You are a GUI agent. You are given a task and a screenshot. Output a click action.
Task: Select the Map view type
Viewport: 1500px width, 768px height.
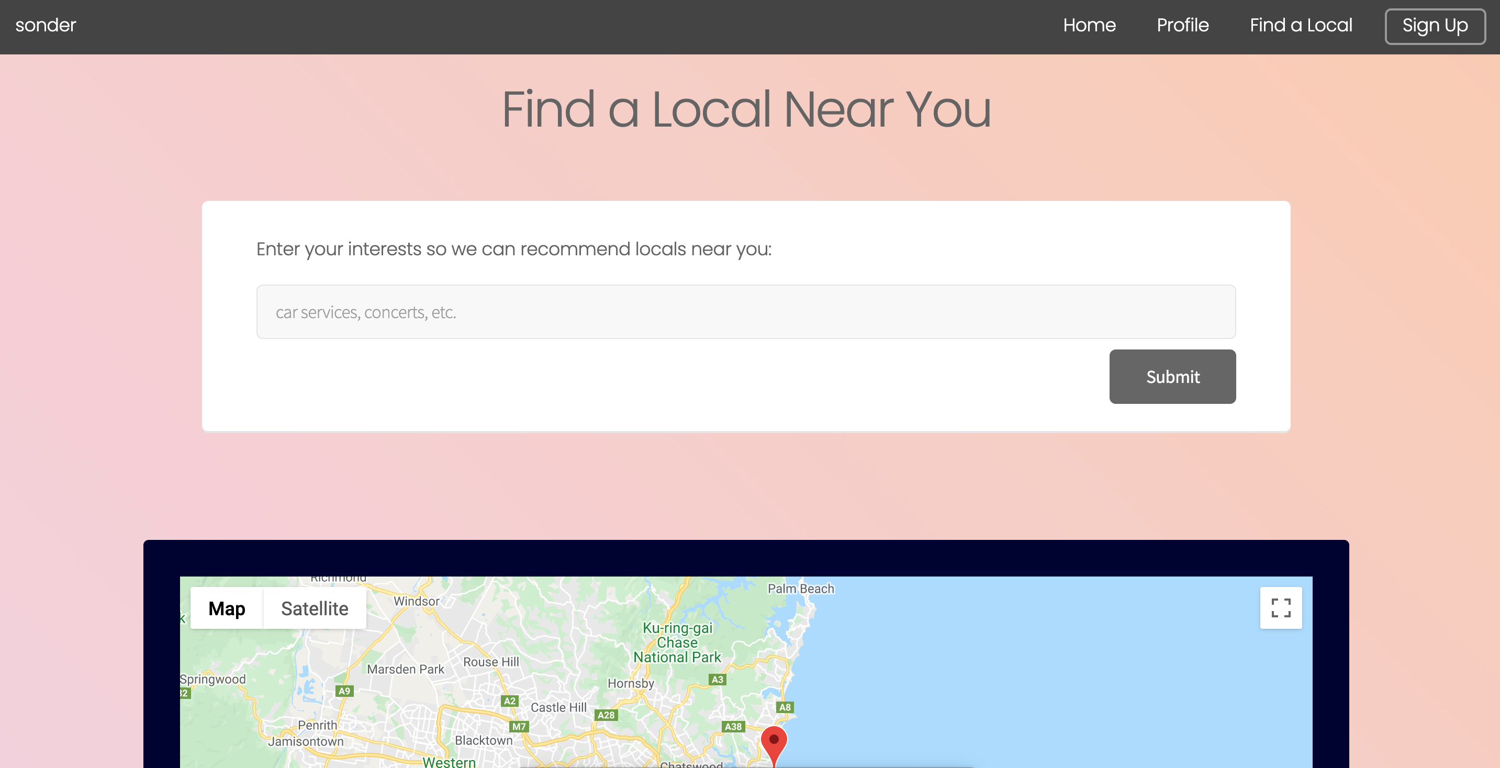click(227, 608)
